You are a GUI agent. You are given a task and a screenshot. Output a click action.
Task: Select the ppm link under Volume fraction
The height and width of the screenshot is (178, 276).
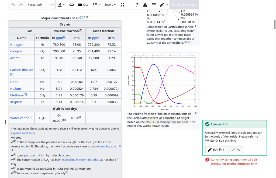tap(59, 38)
